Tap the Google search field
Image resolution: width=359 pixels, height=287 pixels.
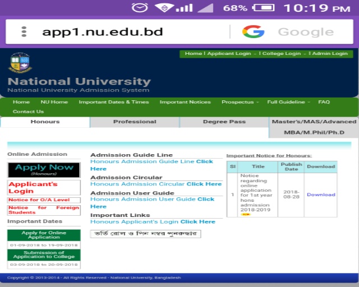coord(306,32)
